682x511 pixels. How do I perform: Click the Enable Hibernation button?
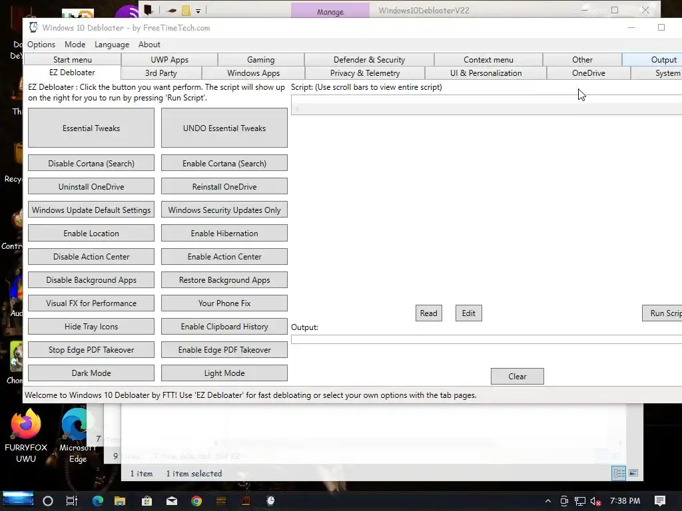point(224,233)
